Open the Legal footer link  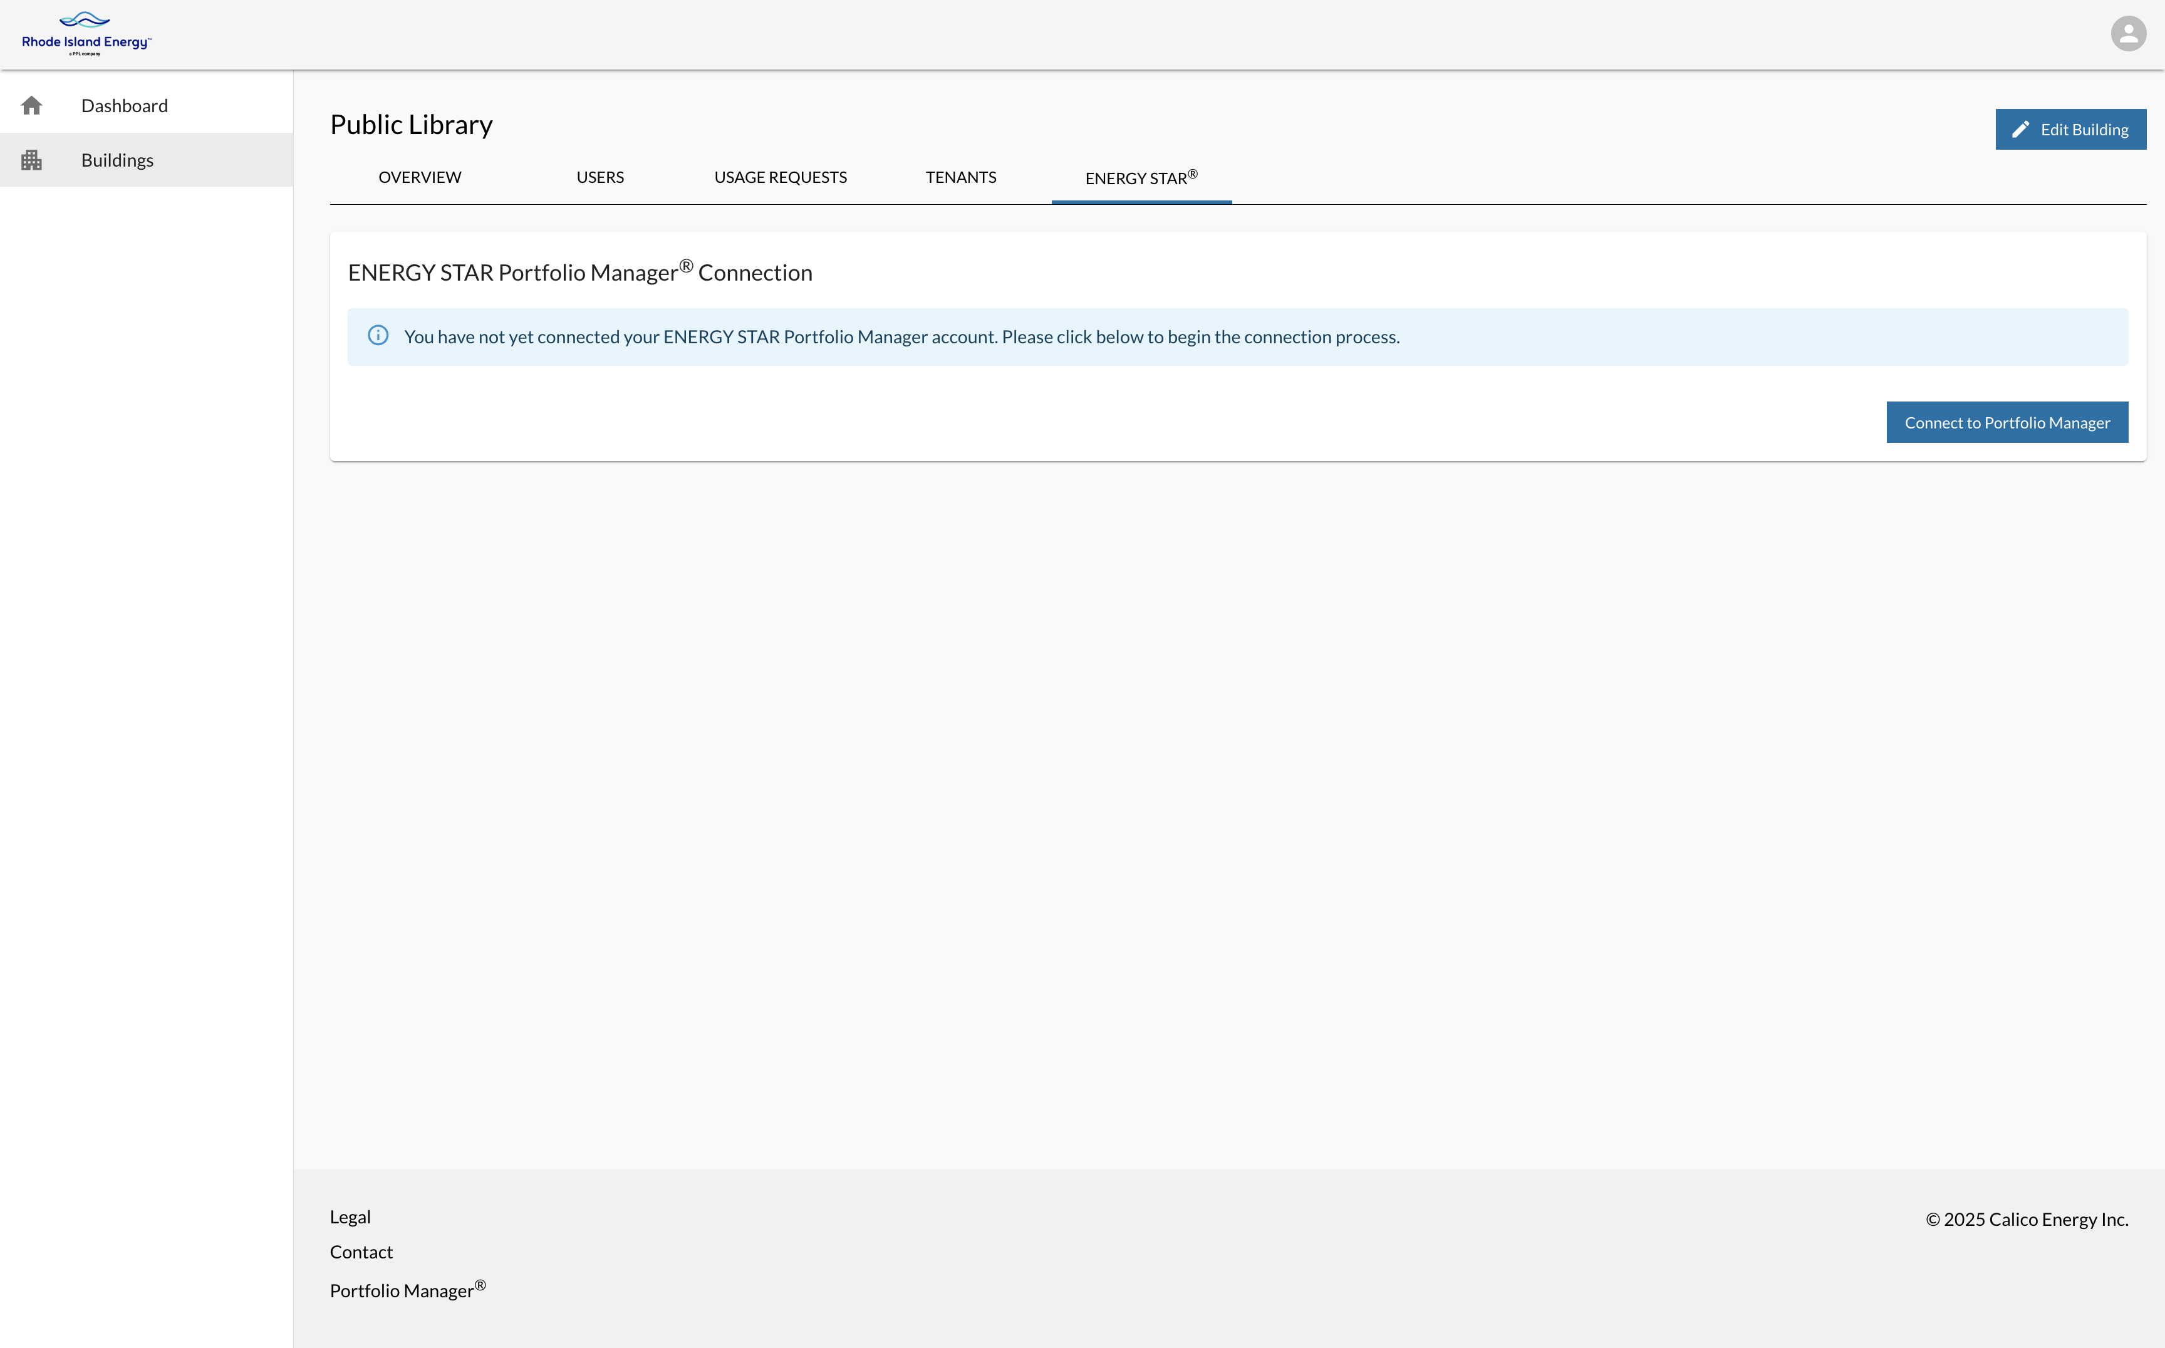click(x=350, y=1218)
